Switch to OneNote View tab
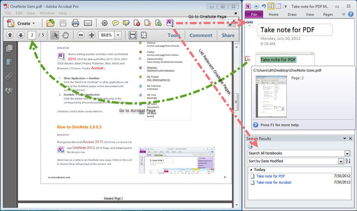 pyautogui.click(x=310, y=15)
